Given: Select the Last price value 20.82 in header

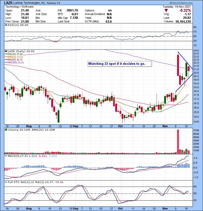Looking at the screenshot, I should 187,18.
